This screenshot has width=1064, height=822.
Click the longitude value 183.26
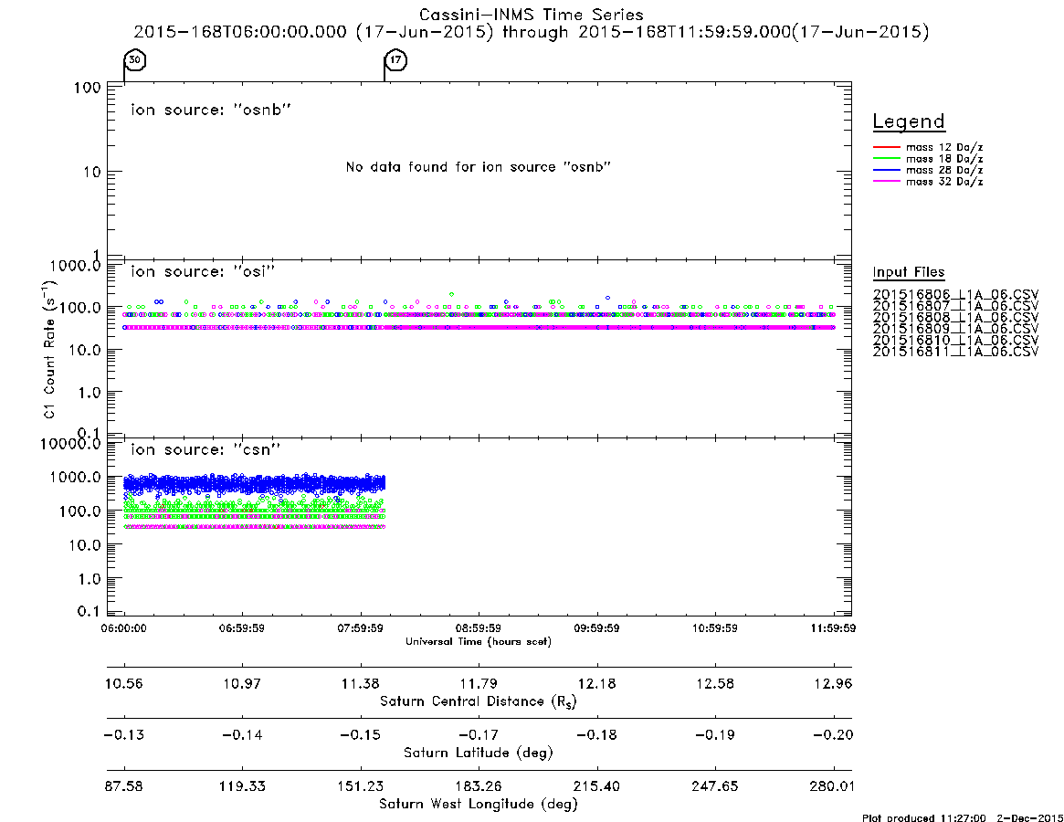(x=479, y=786)
